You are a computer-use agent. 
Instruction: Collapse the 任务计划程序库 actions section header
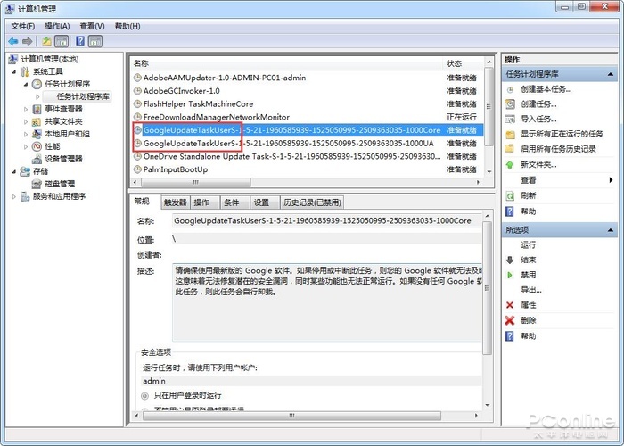(x=560, y=74)
